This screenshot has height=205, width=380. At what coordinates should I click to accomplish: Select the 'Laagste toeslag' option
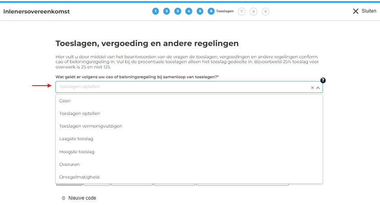point(76,139)
